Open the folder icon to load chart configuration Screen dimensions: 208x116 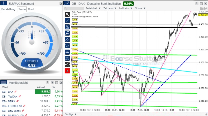(x=202, y=8)
